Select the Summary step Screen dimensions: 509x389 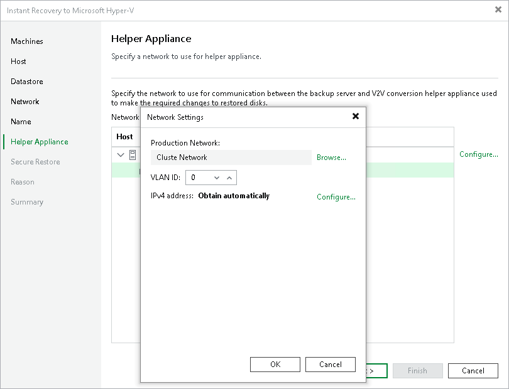tap(27, 202)
